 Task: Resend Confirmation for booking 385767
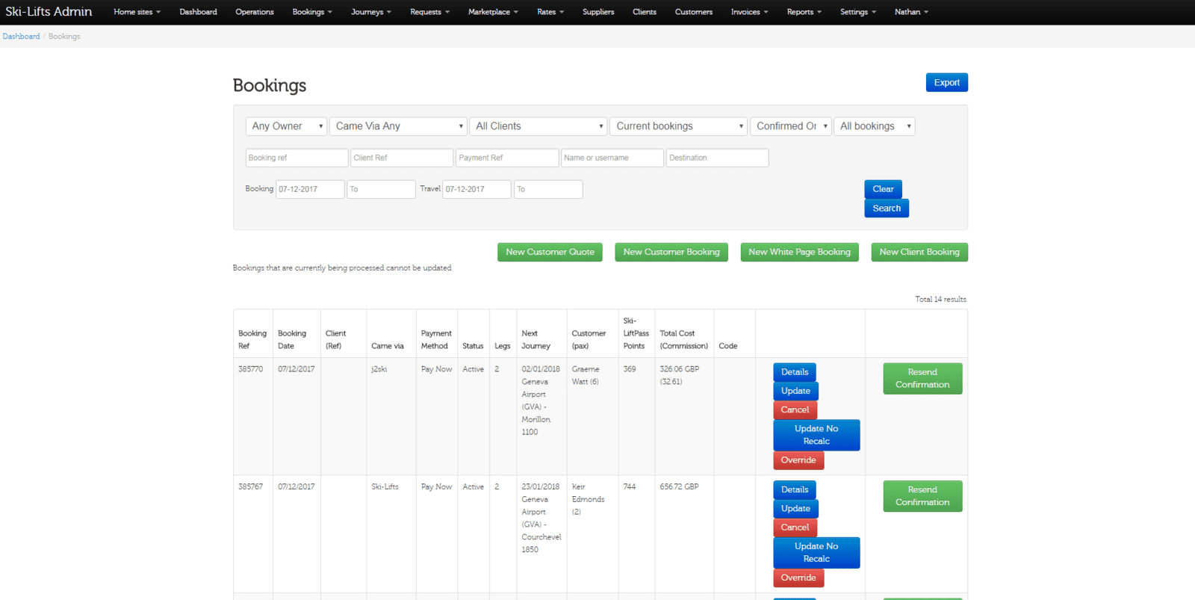(x=922, y=496)
